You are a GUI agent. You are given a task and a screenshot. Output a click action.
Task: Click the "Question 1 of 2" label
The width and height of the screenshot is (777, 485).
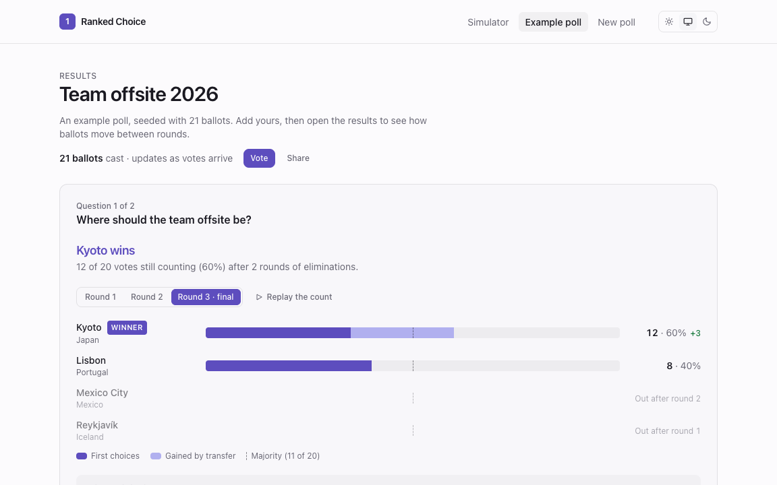click(105, 206)
